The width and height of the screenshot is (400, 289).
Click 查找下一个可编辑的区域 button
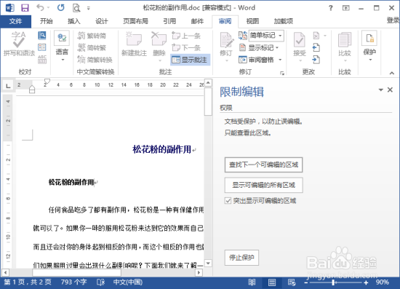263,165
